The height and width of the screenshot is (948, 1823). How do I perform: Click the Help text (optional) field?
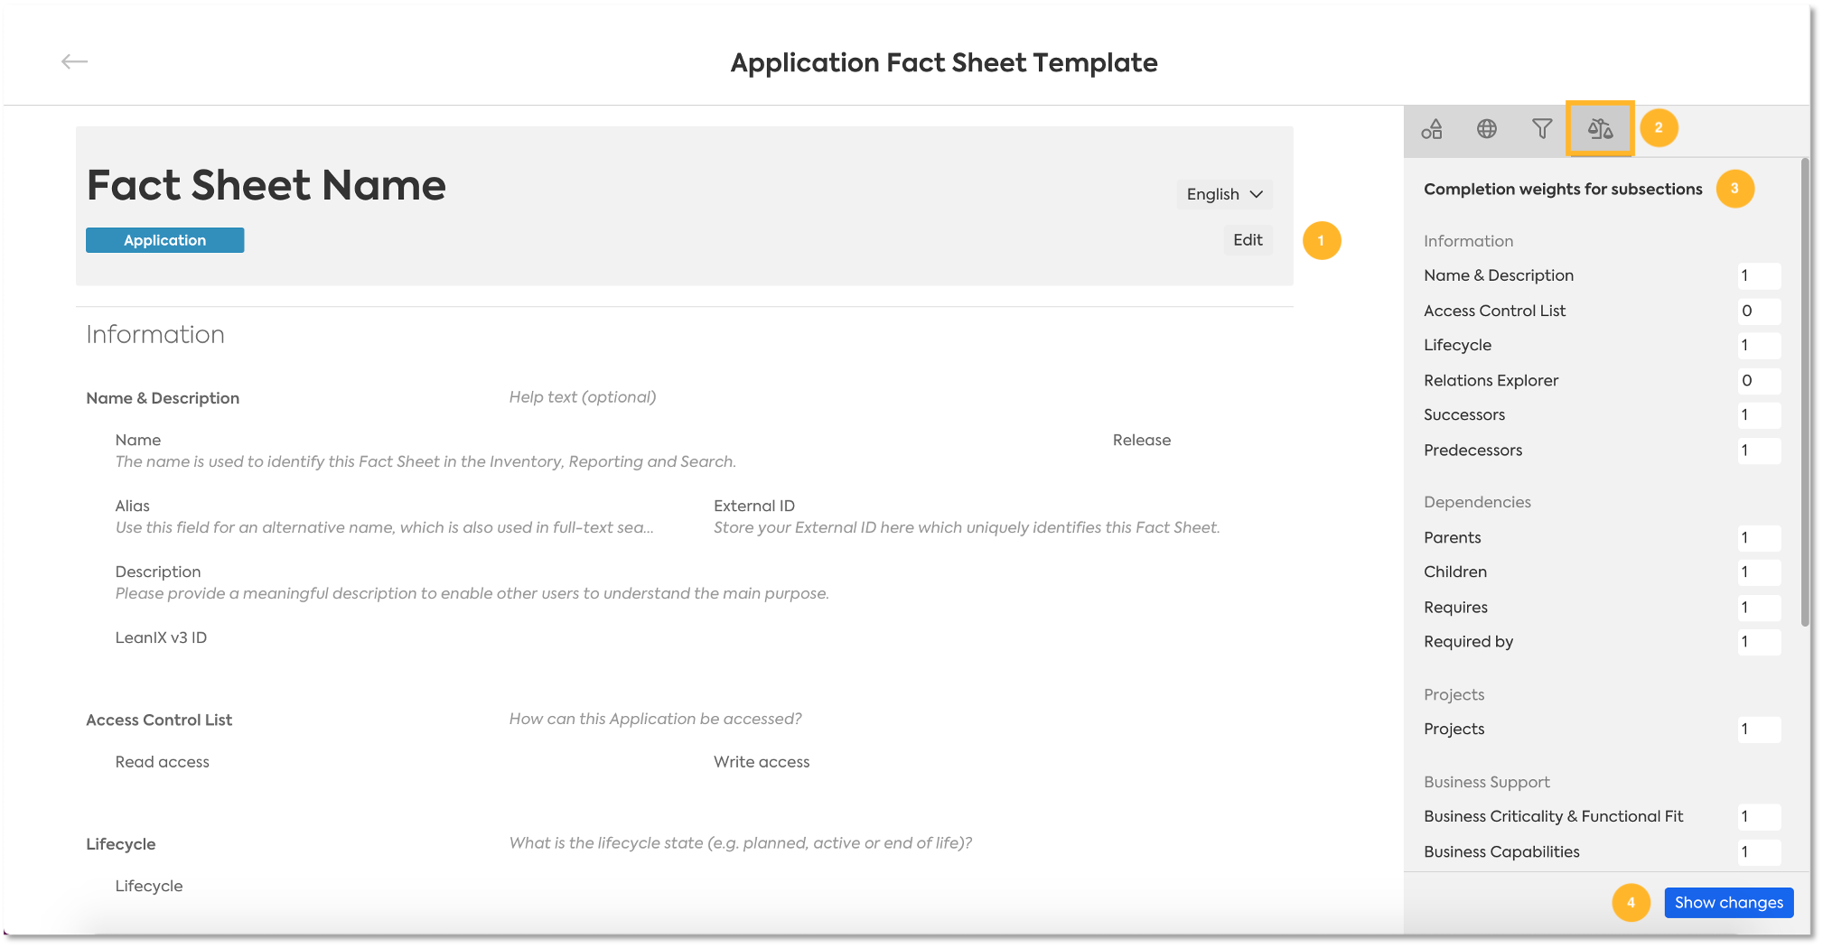click(583, 397)
